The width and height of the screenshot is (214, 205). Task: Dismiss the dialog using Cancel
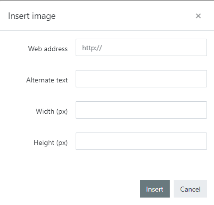(x=190, y=189)
